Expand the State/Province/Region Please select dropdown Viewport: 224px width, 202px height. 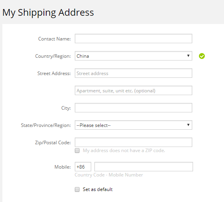pyautogui.click(x=134, y=125)
